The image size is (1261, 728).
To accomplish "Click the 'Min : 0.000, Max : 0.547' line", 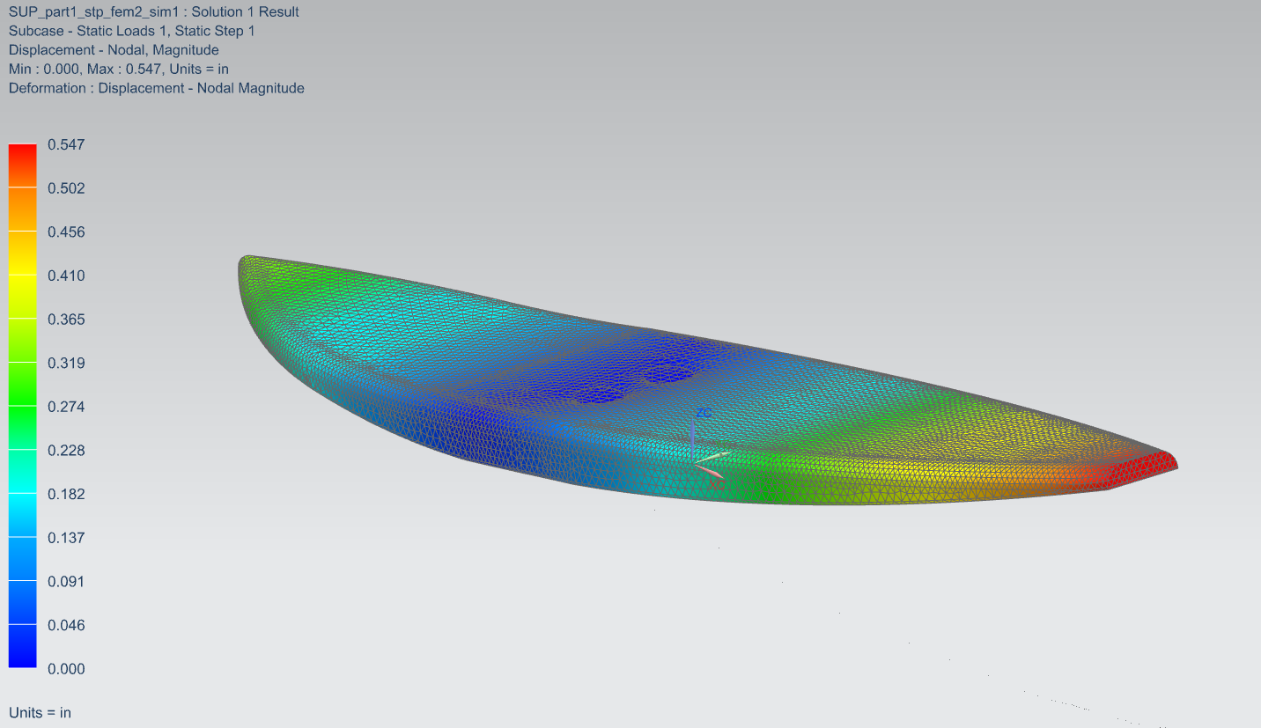I will [x=119, y=69].
